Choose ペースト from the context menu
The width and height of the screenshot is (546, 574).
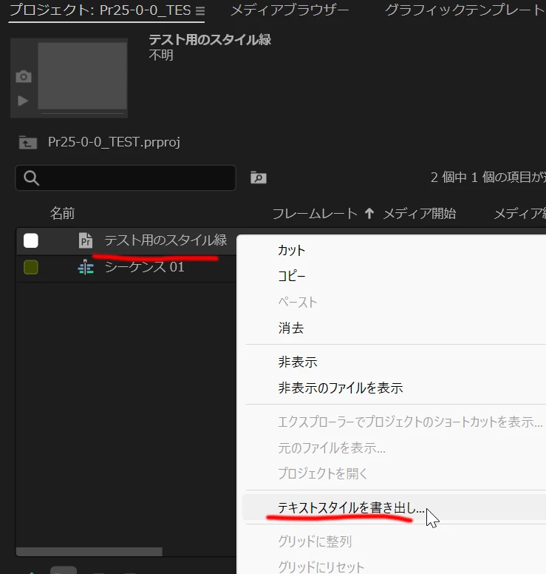[x=297, y=302]
